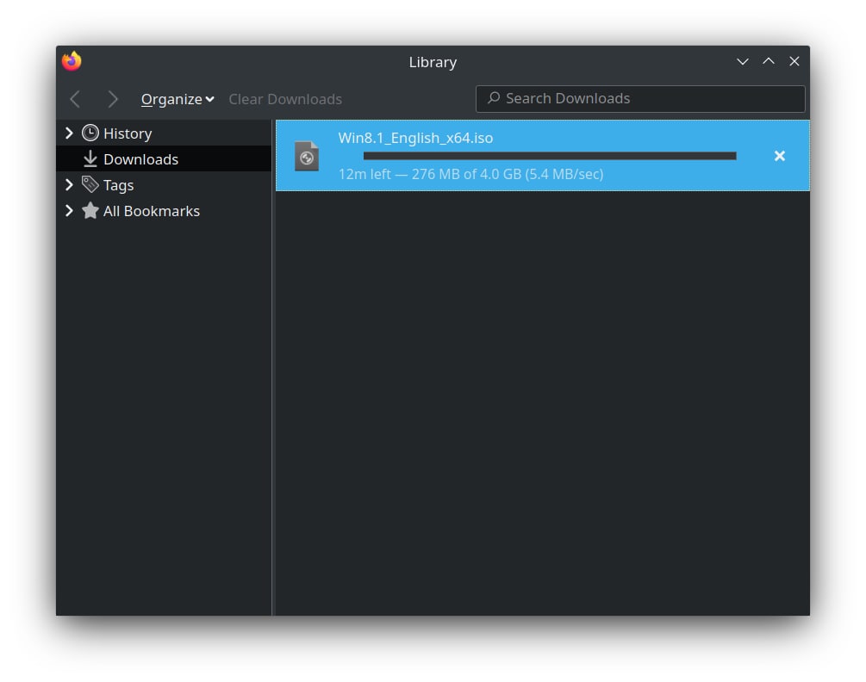
Task: Open the Organize dropdown menu
Action: coord(178,99)
